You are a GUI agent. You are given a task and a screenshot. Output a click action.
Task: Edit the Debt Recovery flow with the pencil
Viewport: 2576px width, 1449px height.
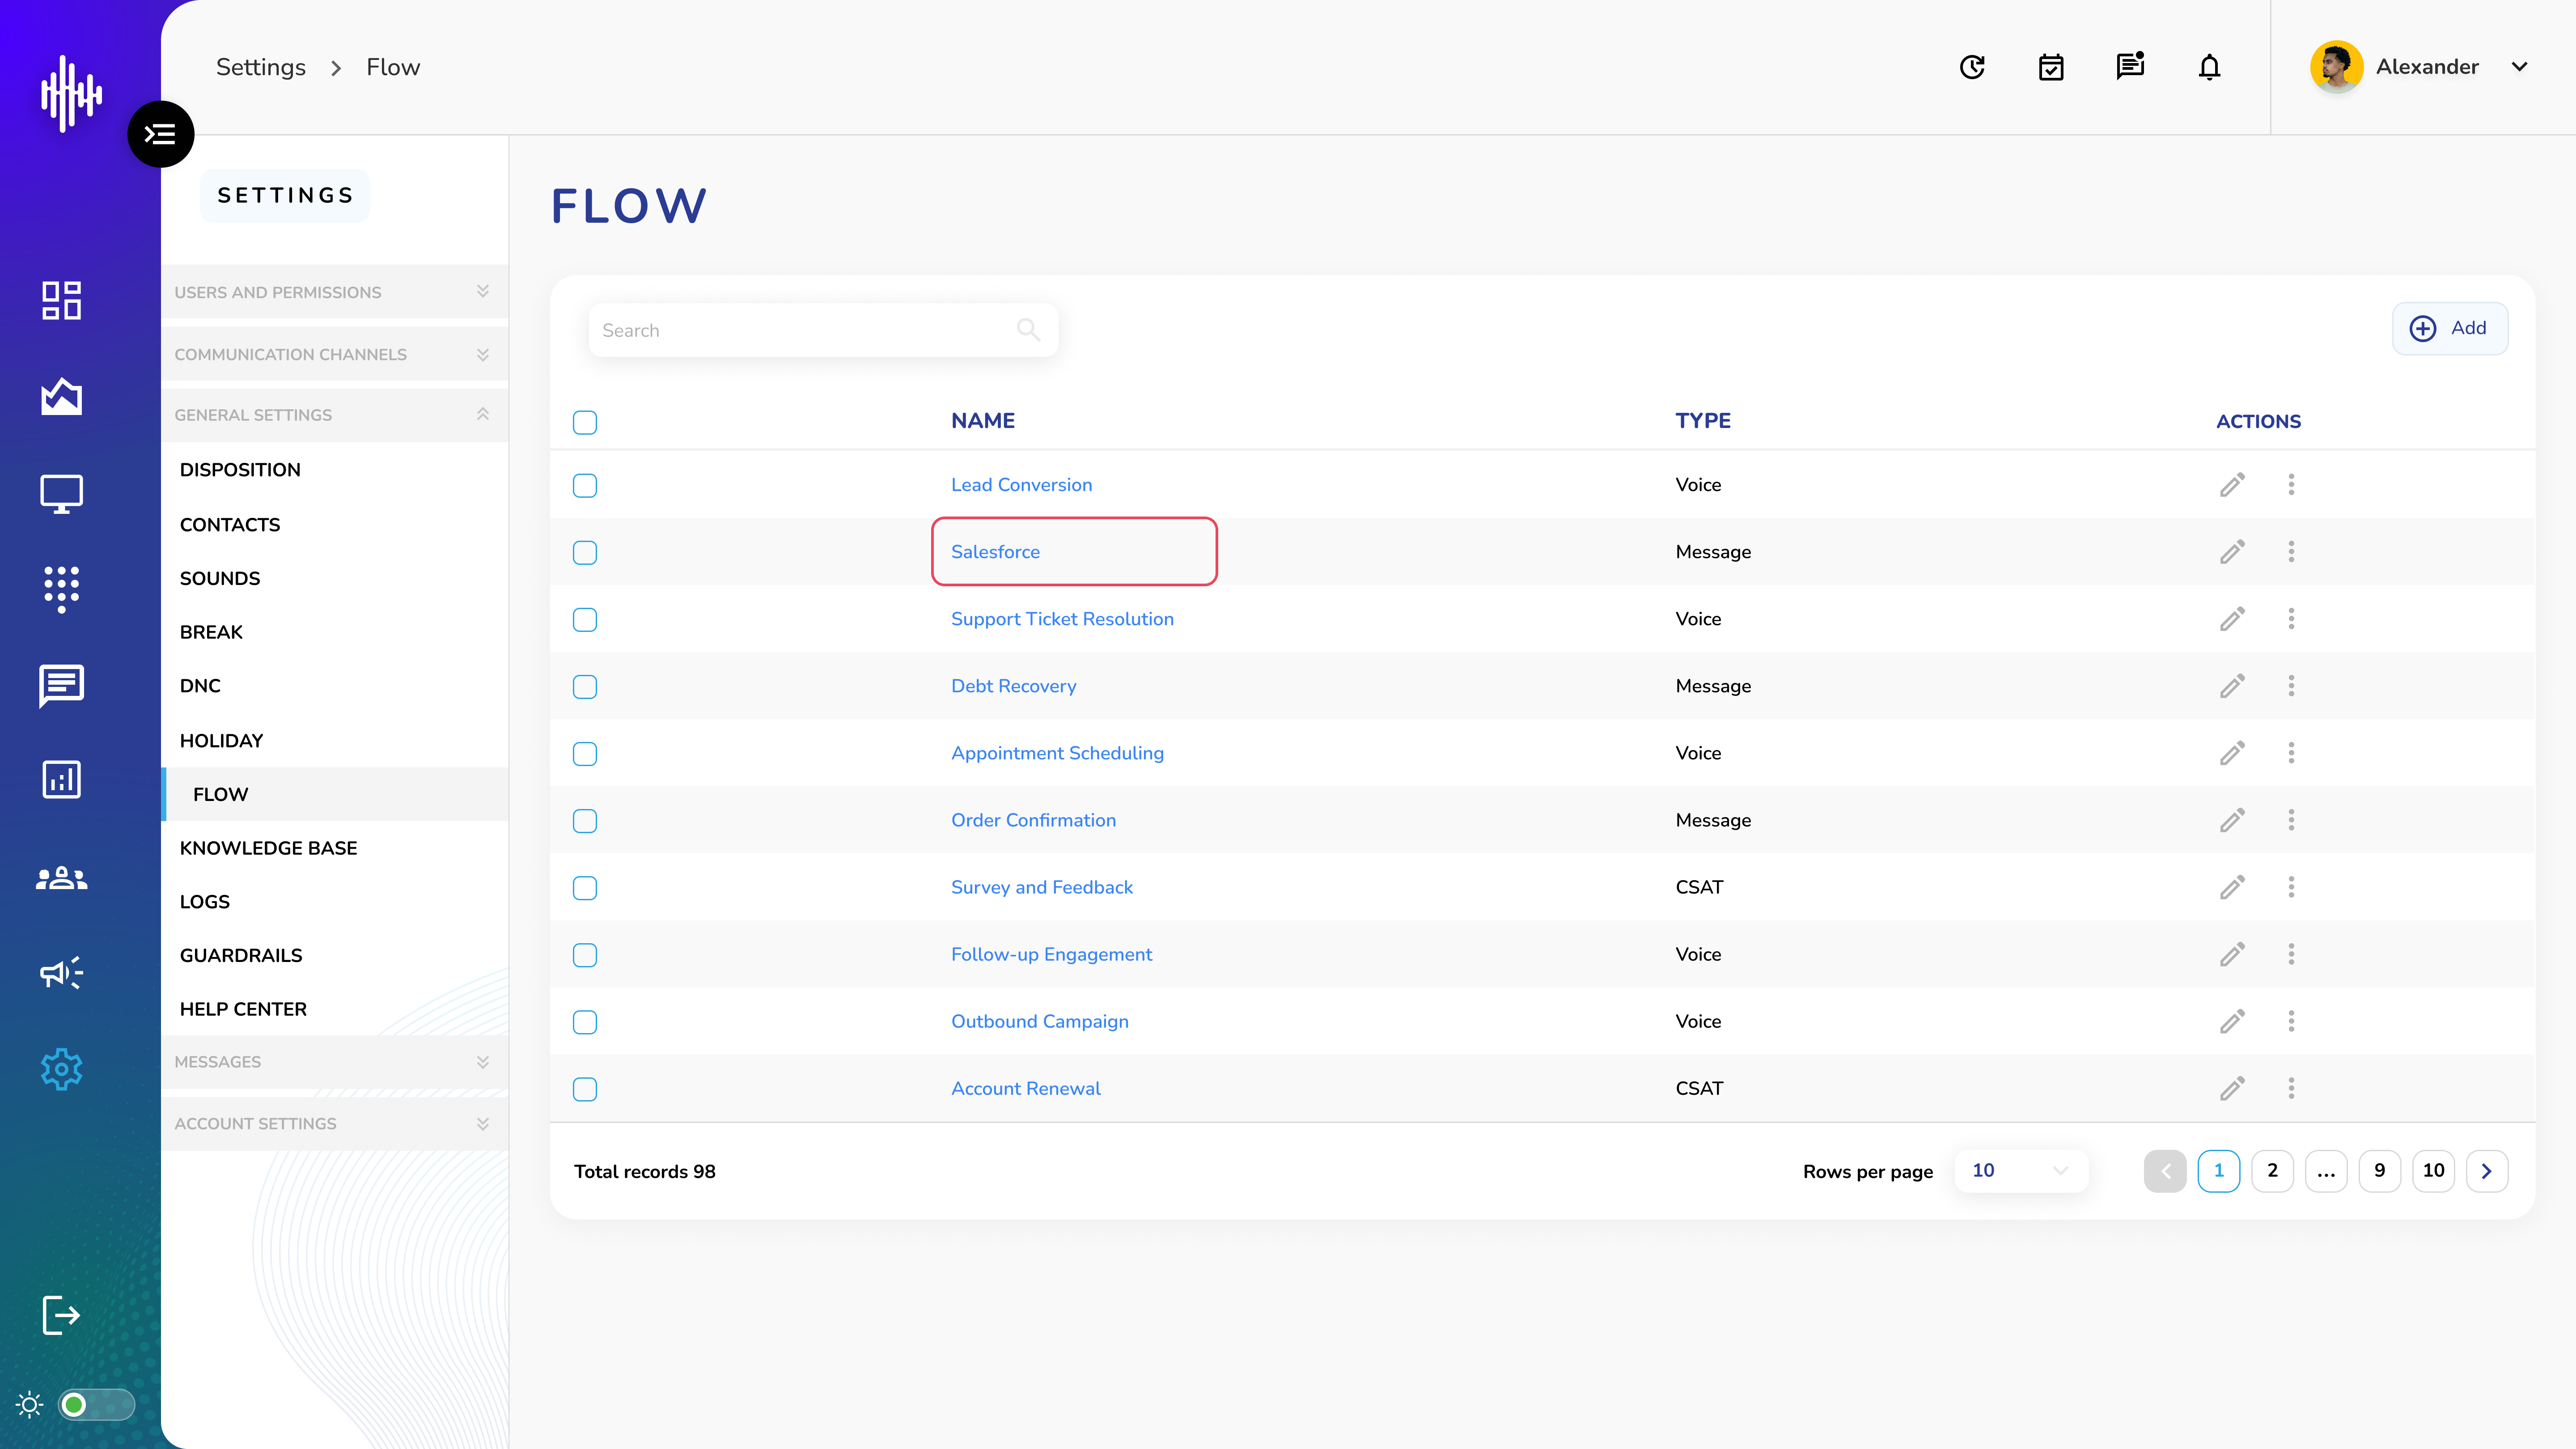click(2232, 686)
